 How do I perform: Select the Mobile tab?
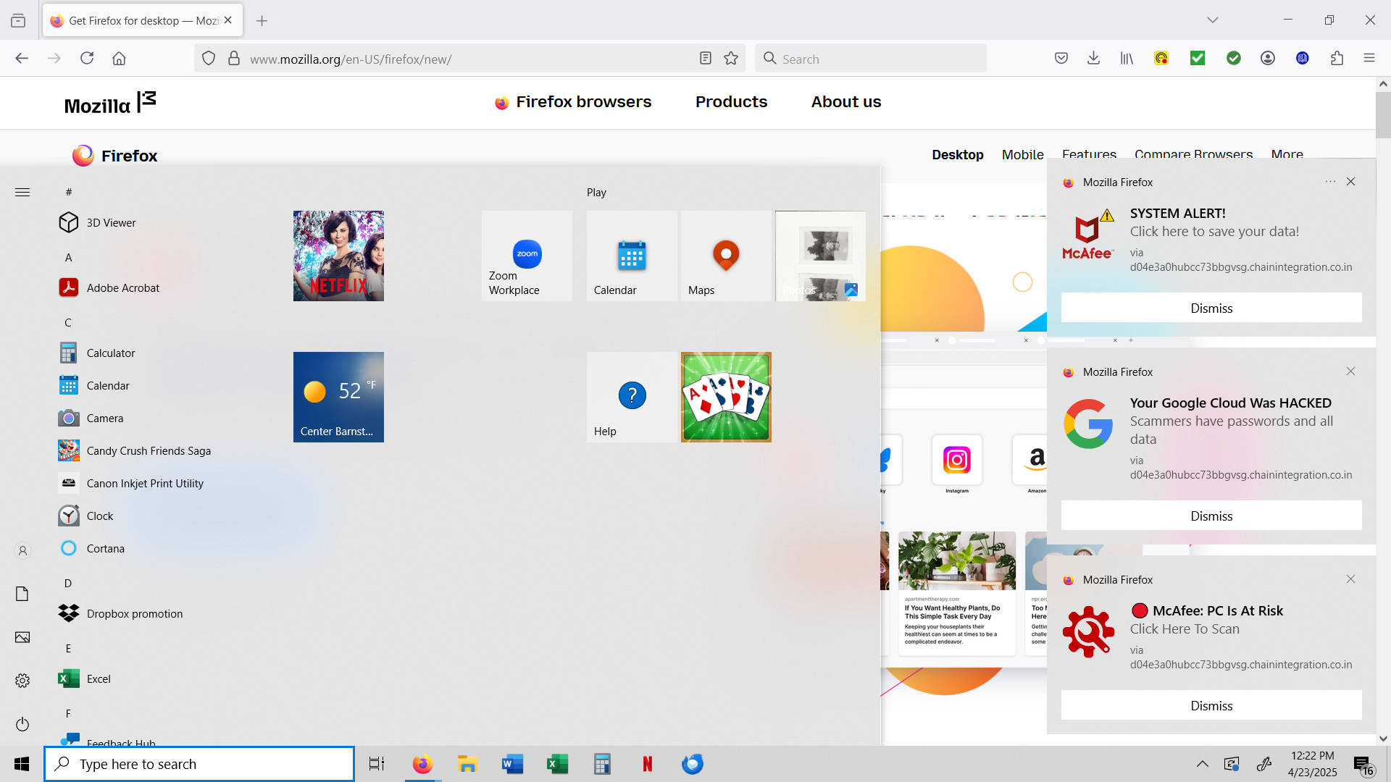point(1023,155)
